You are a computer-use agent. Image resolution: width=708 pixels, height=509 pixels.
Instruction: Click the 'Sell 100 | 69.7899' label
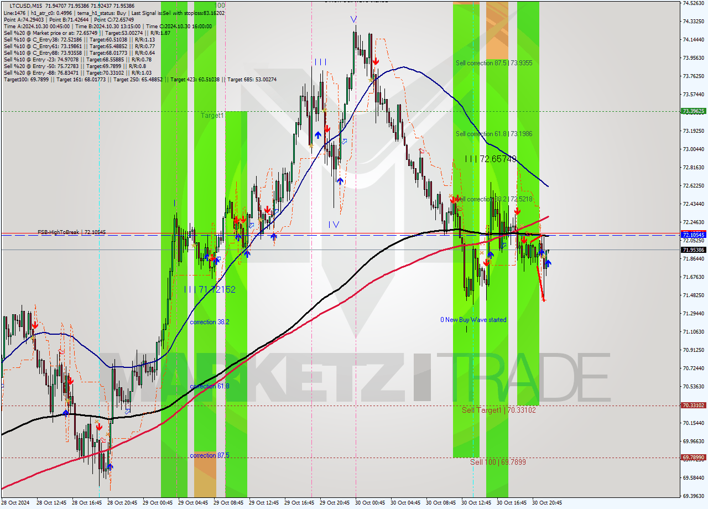498,462
